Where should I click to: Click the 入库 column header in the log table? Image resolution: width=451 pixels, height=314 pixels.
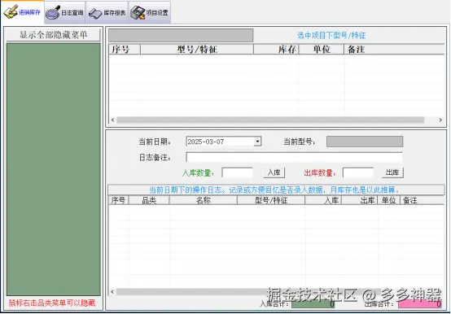click(323, 200)
